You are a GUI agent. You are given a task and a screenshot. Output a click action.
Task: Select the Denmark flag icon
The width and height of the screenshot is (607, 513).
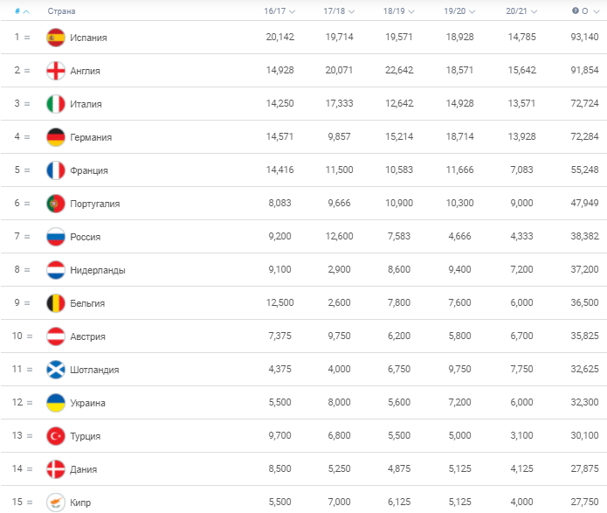[56, 469]
